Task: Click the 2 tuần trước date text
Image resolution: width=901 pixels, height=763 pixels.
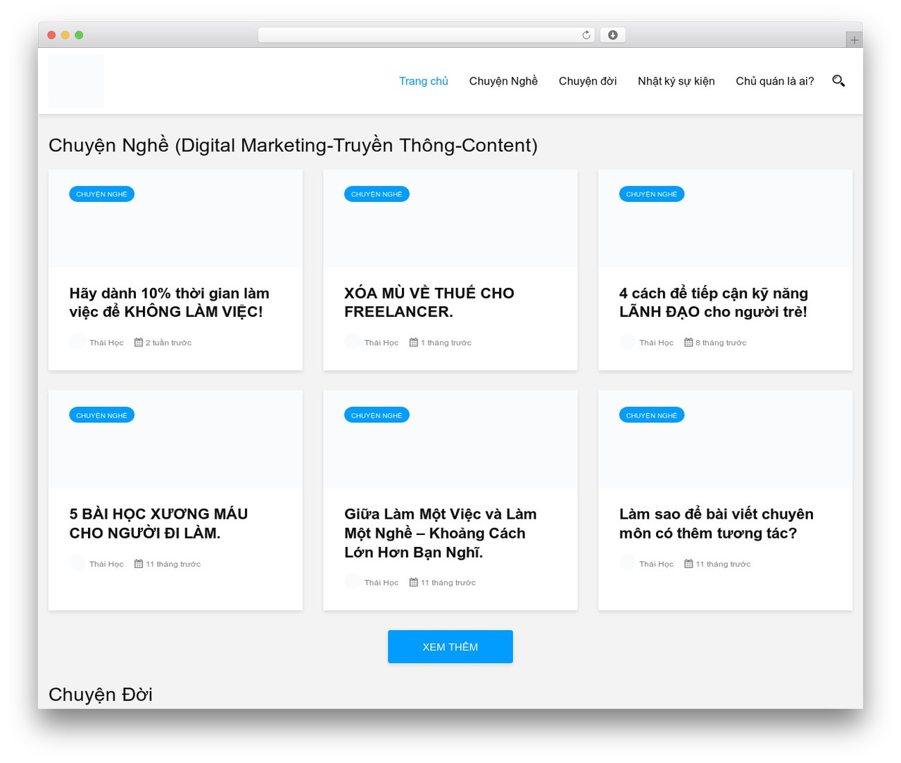Action: [x=169, y=343]
